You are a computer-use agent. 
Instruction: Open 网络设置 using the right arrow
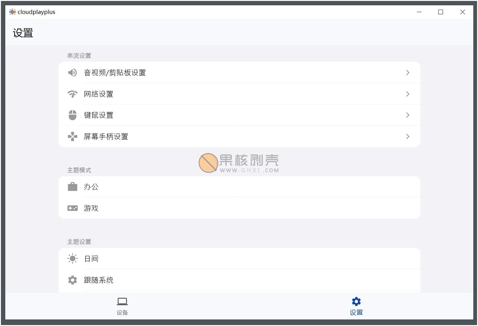click(408, 94)
